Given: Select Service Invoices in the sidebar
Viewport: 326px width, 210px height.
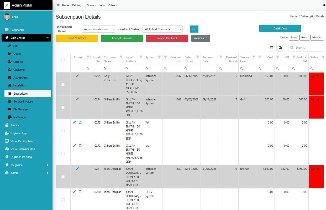Looking at the screenshot, I should pos(23,101).
